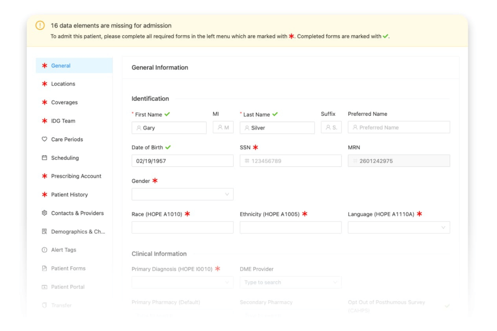
Task: Click the required asterisk beside Ethnicity label
Action: tap(305, 214)
